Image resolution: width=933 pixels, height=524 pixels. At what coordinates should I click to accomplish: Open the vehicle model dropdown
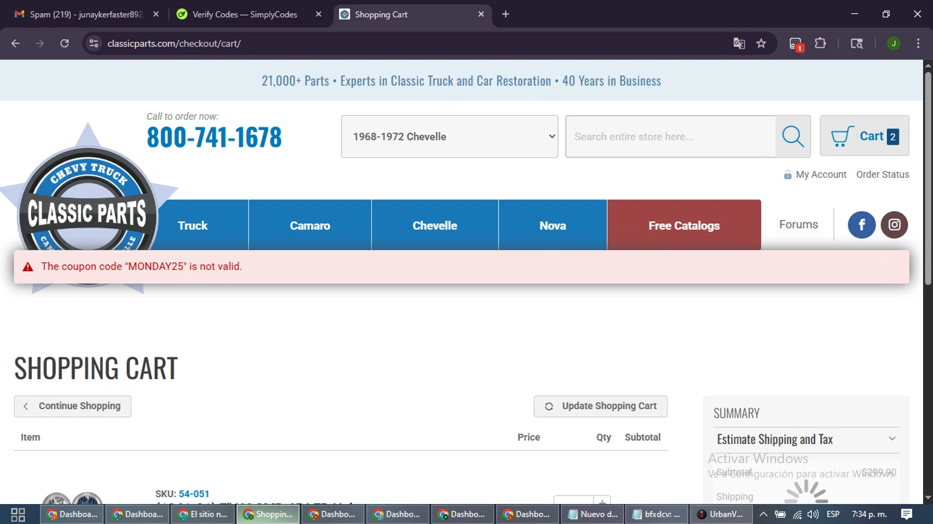coord(450,136)
